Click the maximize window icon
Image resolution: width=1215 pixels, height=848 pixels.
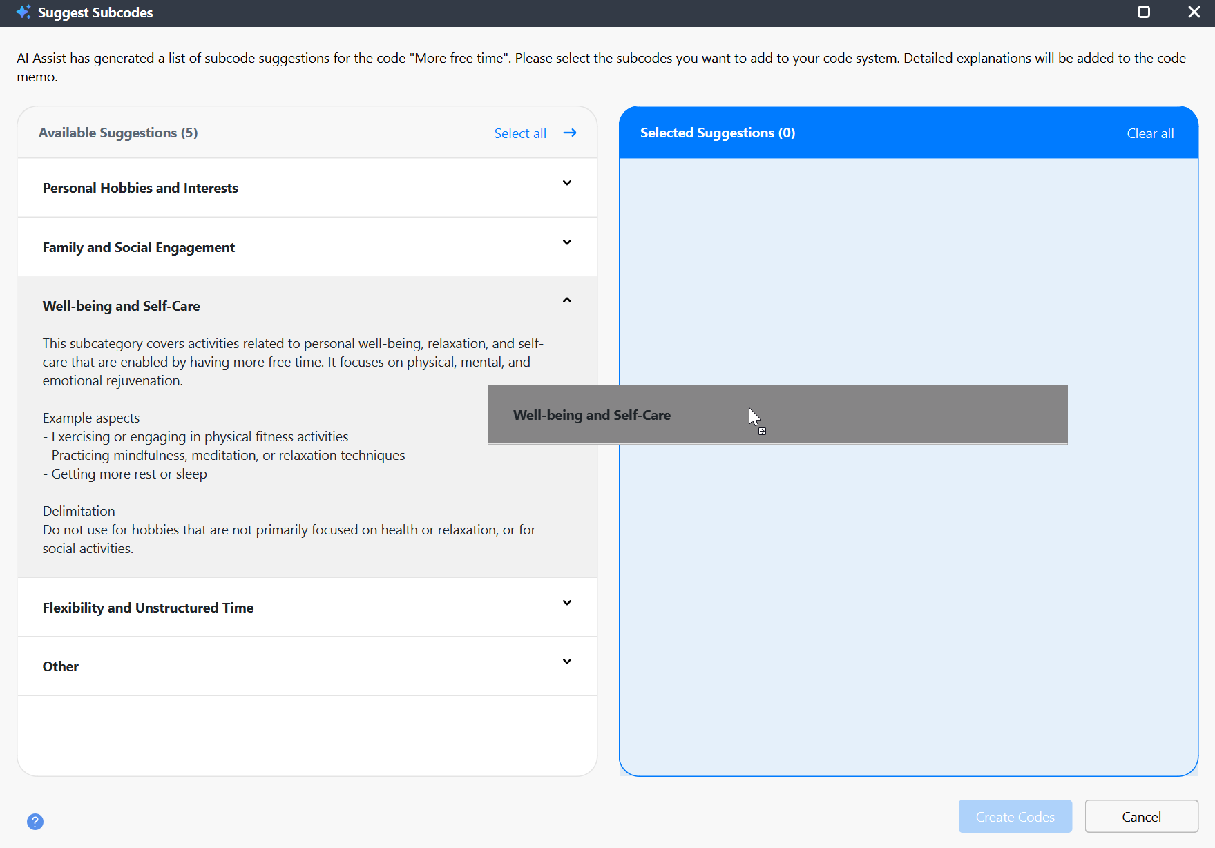[x=1143, y=12]
